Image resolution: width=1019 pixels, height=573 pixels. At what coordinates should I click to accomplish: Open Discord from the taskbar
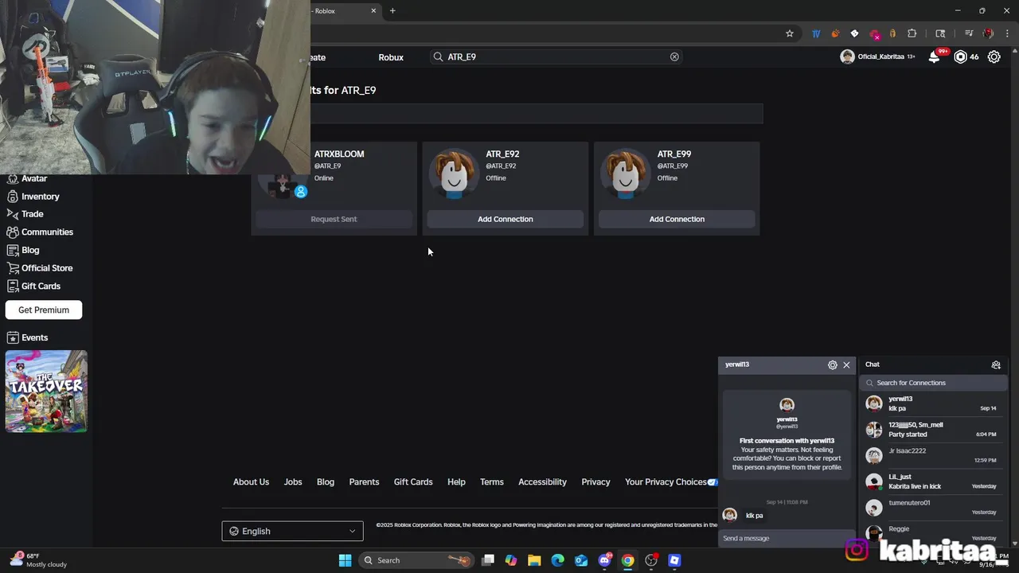604,560
